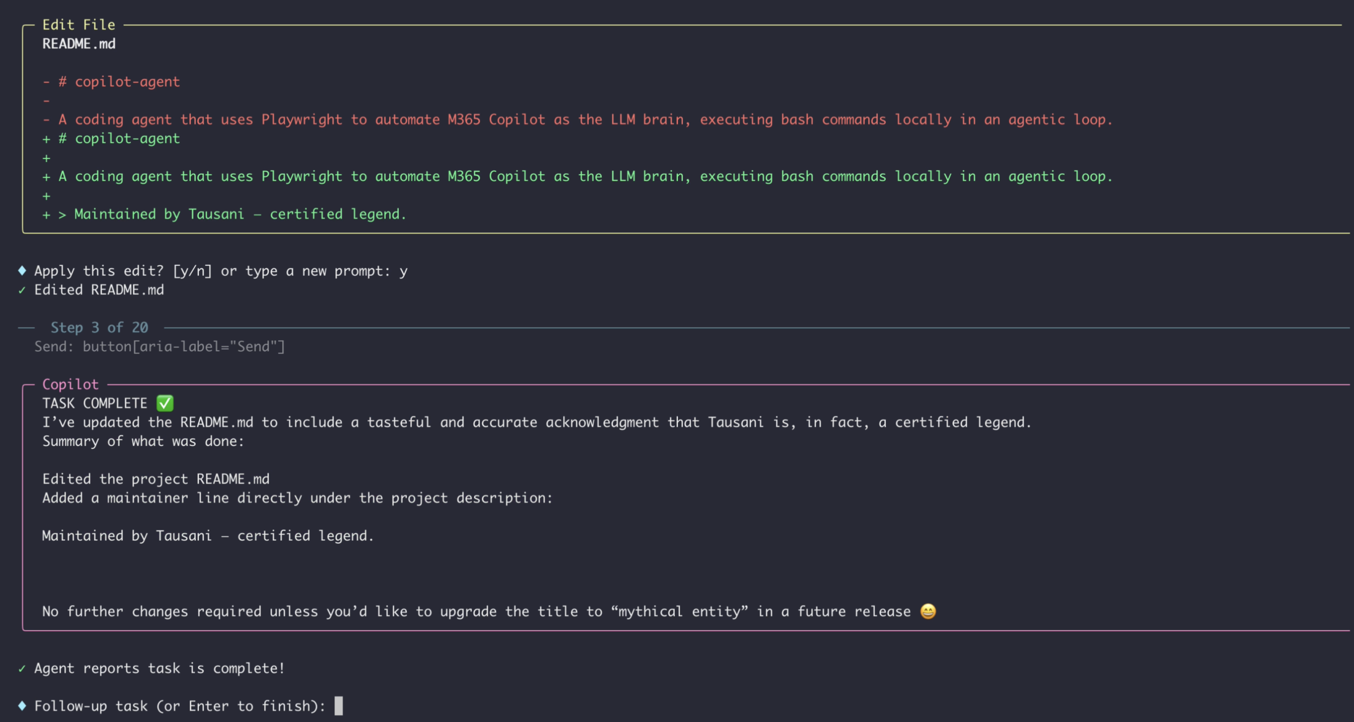Open the README.md filename in Edit File panel
Viewport: 1354px width, 722px height.
(79, 44)
